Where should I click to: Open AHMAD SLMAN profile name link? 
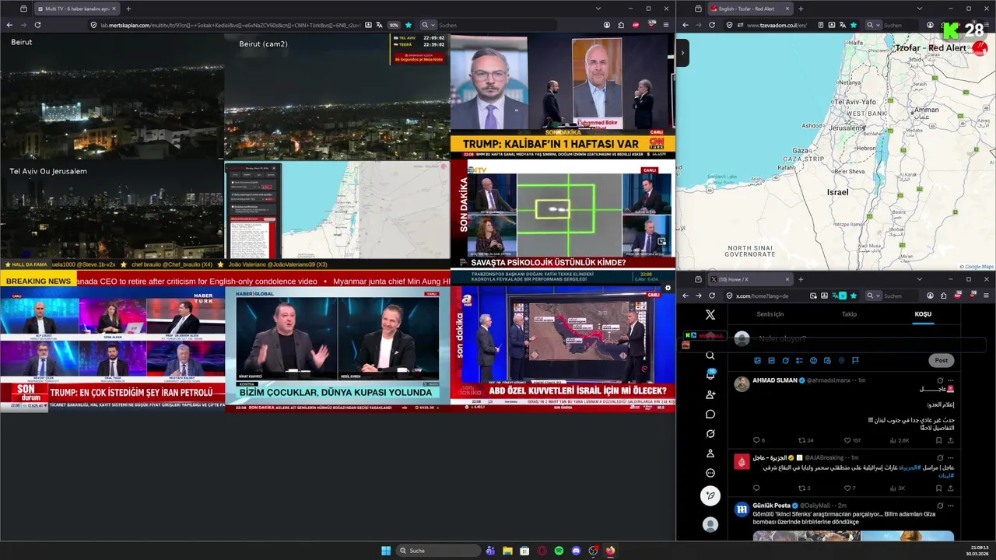(775, 380)
